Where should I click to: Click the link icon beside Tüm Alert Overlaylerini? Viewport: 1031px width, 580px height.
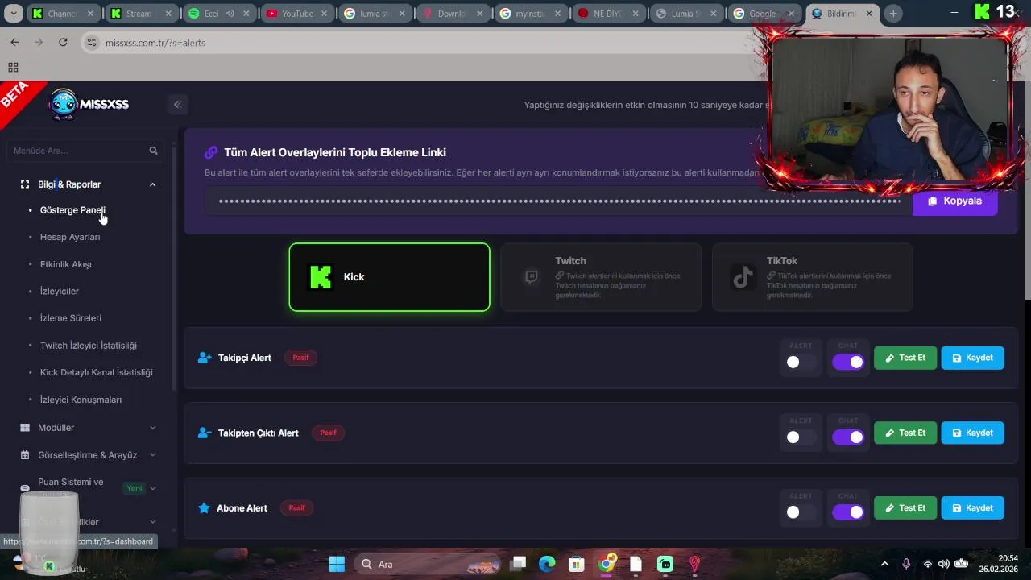coord(211,152)
